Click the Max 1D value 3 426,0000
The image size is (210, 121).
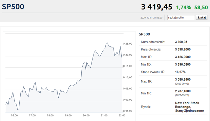click(183, 57)
